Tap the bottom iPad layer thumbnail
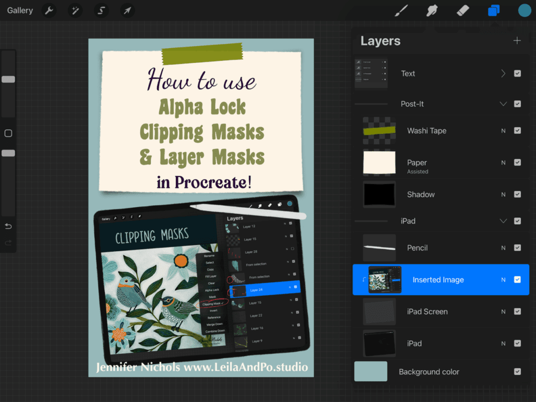Viewport: 536px width, 402px height. (x=379, y=343)
